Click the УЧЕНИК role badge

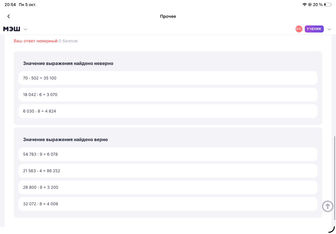(x=314, y=29)
